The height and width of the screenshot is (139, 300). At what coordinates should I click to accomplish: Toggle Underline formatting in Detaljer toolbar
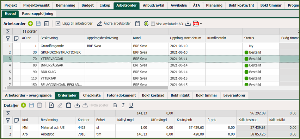click(x=131, y=105)
